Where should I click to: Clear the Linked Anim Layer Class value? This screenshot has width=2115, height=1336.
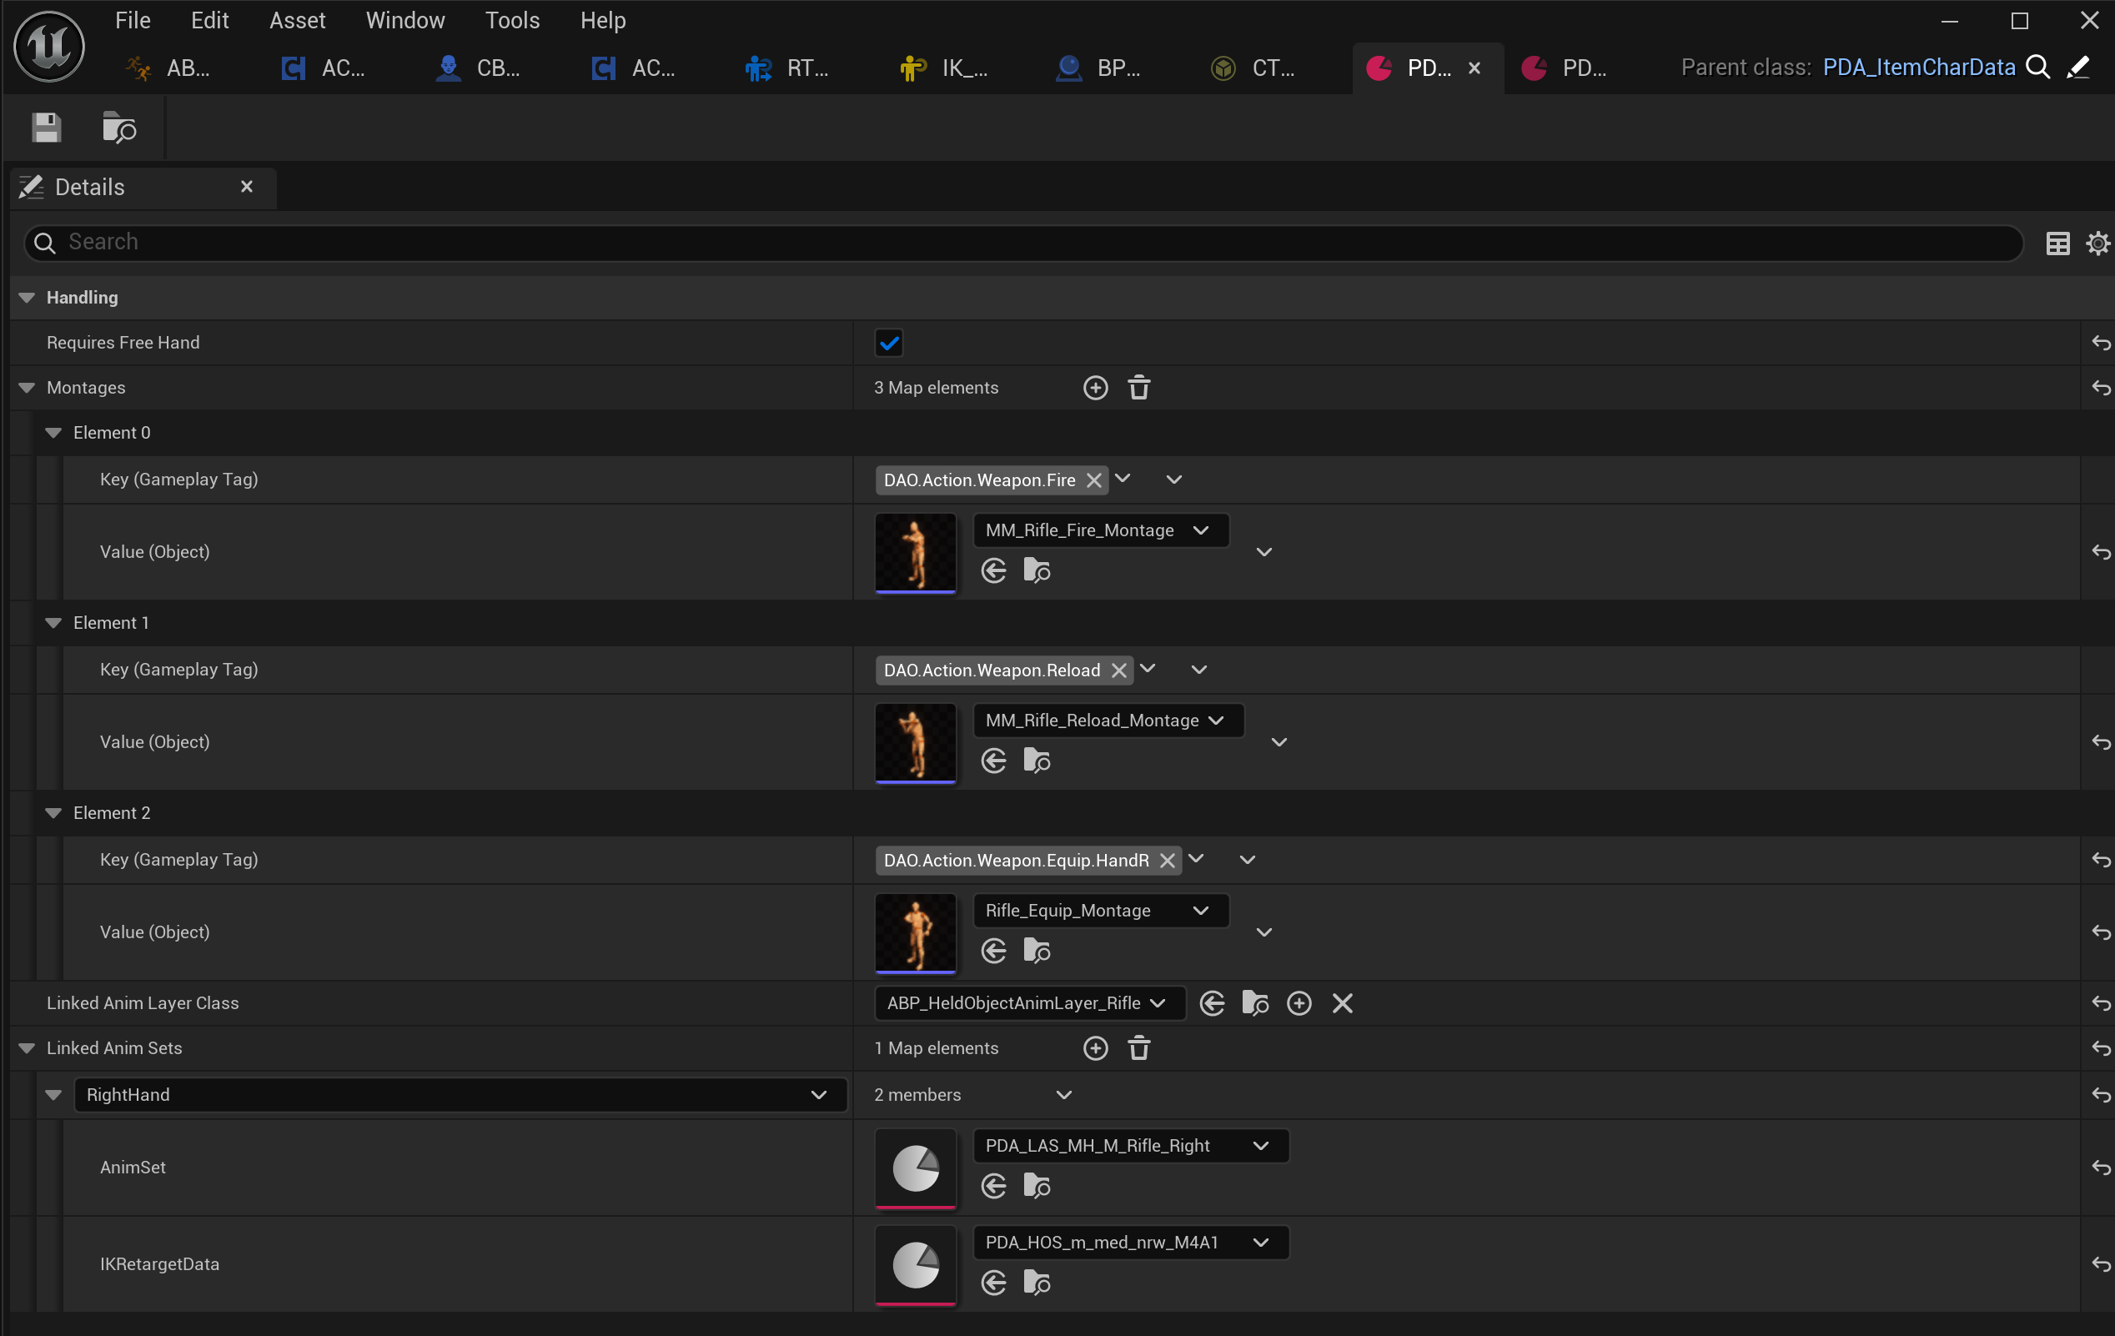1341,1003
